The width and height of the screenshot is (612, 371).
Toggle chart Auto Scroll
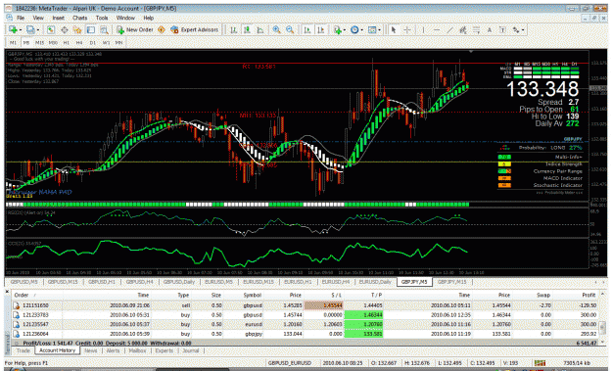point(307,29)
